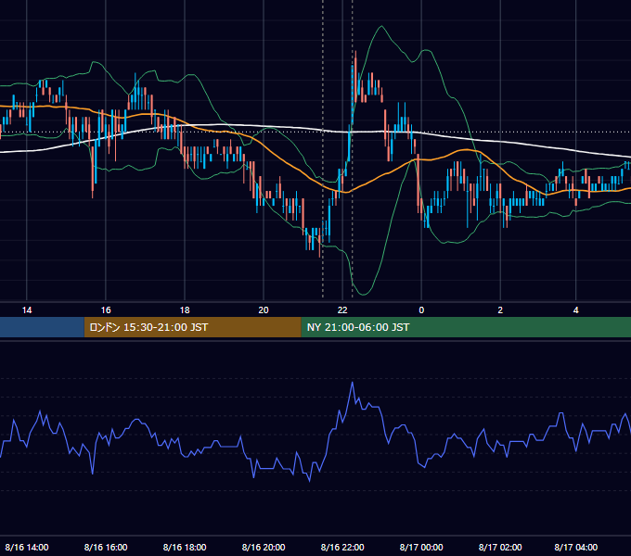Click the 0 hour label on the price chart axis
The image size is (631, 556).
click(421, 310)
